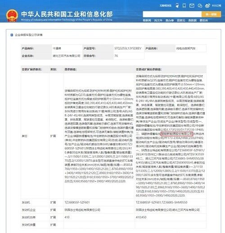Open the 要投诉 navigation item
This screenshot has height=233, width=225.
pyautogui.click(x=203, y=20)
